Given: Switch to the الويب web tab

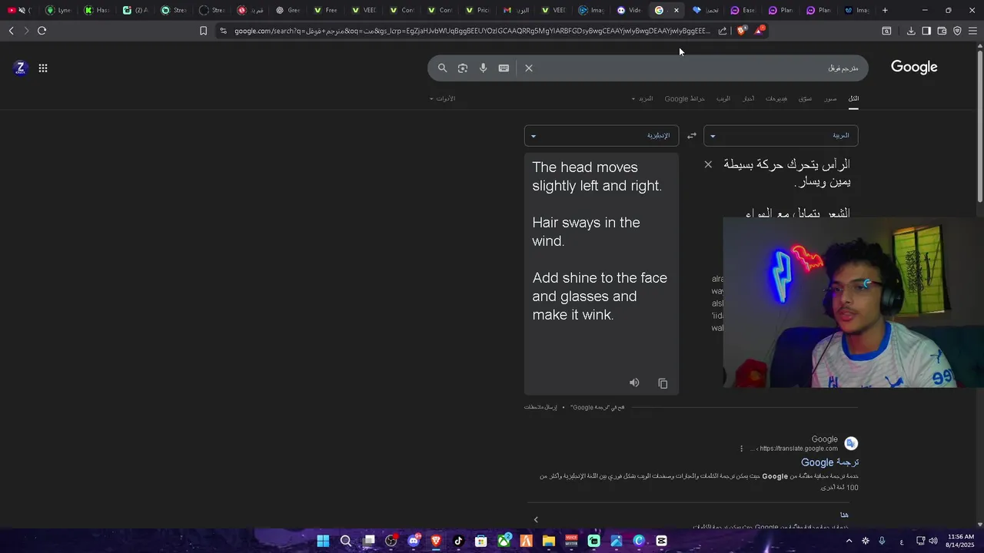Looking at the screenshot, I should pos(723,98).
